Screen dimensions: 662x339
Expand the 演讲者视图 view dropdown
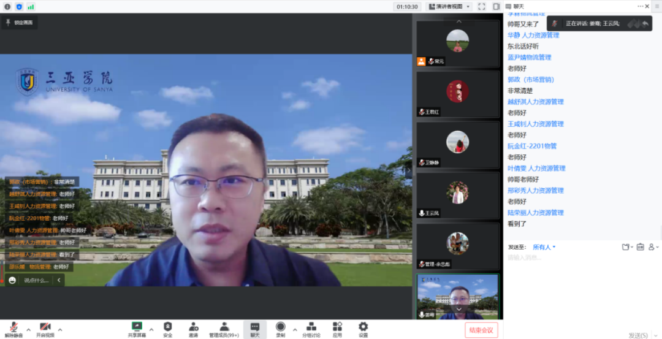click(x=449, y=7)
